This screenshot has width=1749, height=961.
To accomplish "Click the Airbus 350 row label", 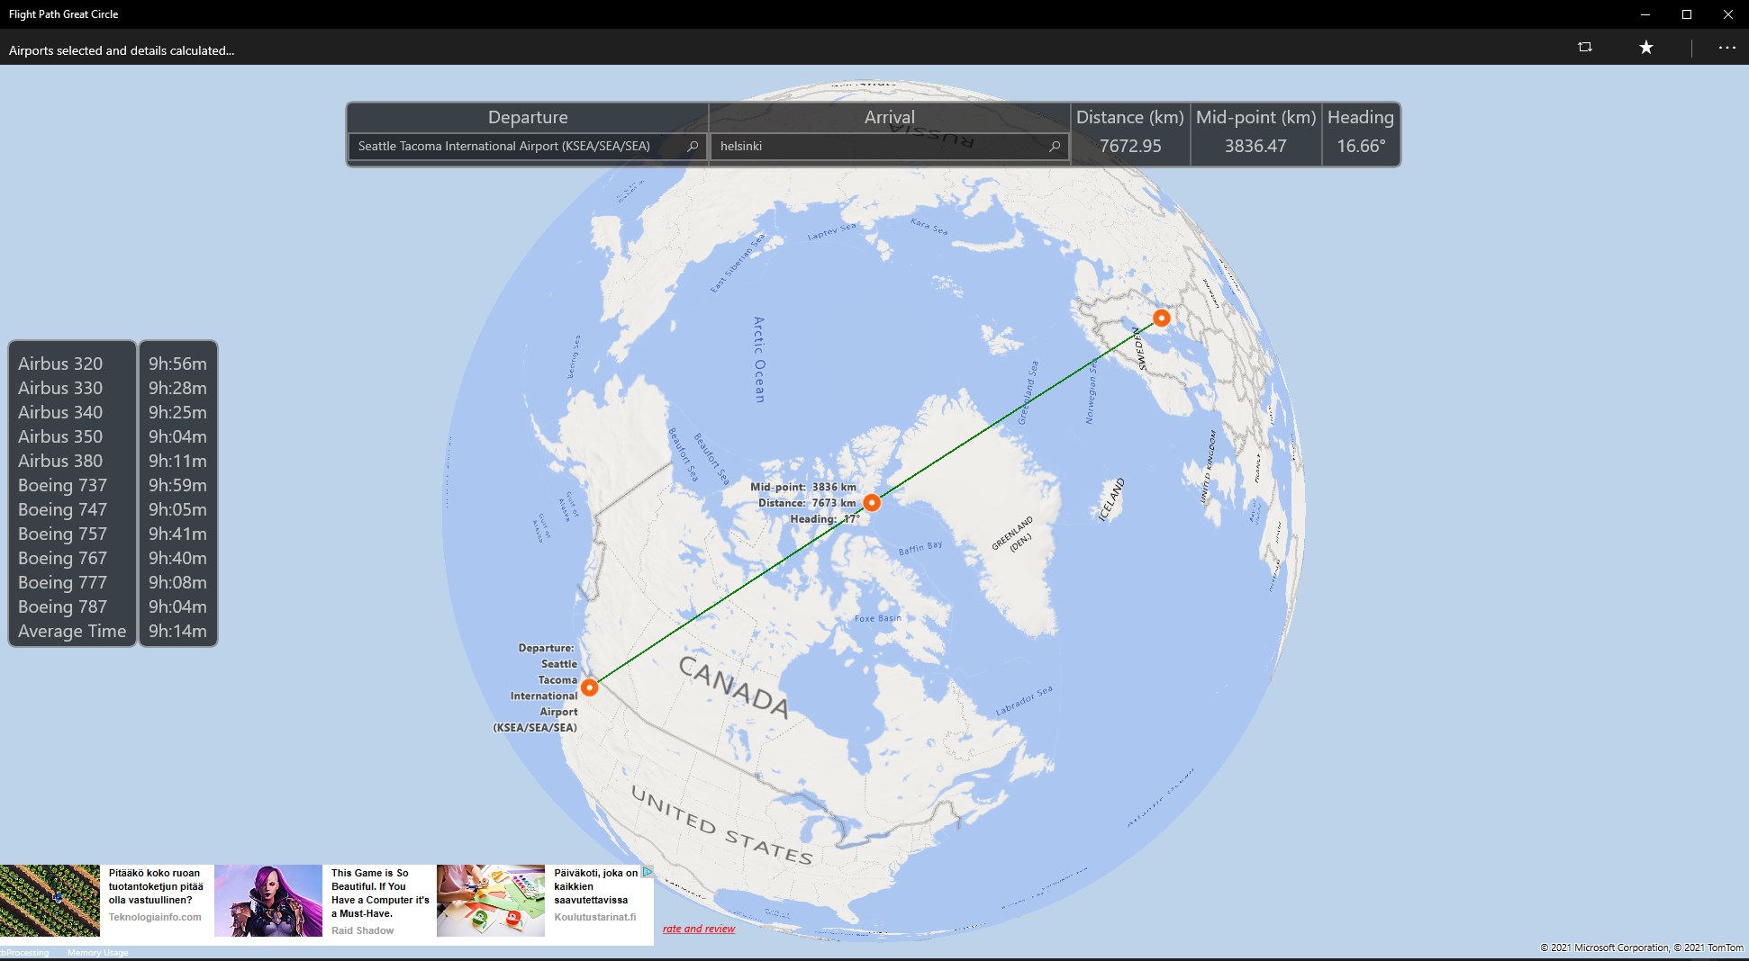I will [x=60, y=436].
